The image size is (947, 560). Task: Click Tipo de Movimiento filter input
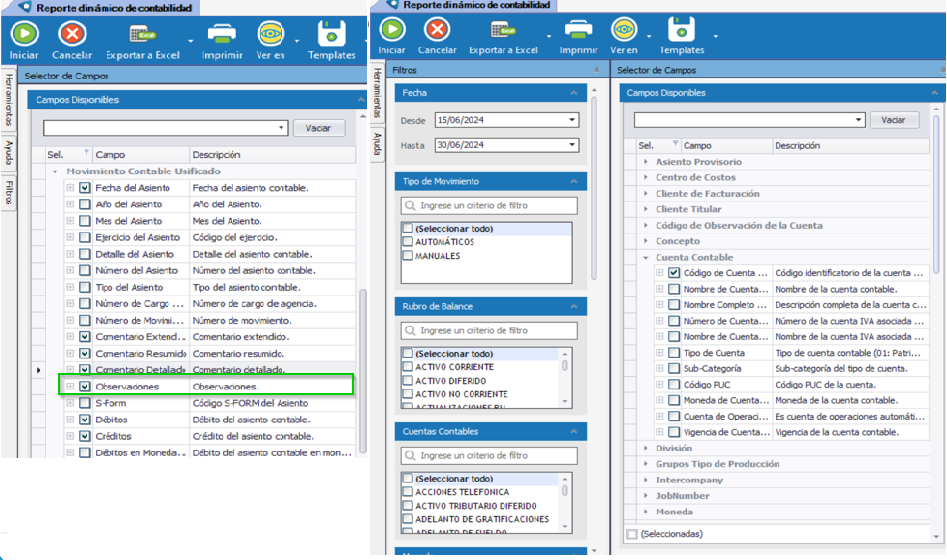(489, 206)
